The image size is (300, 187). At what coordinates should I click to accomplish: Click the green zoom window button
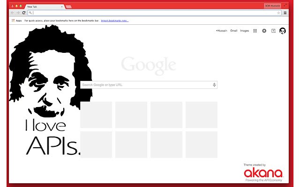click(21, 6)
